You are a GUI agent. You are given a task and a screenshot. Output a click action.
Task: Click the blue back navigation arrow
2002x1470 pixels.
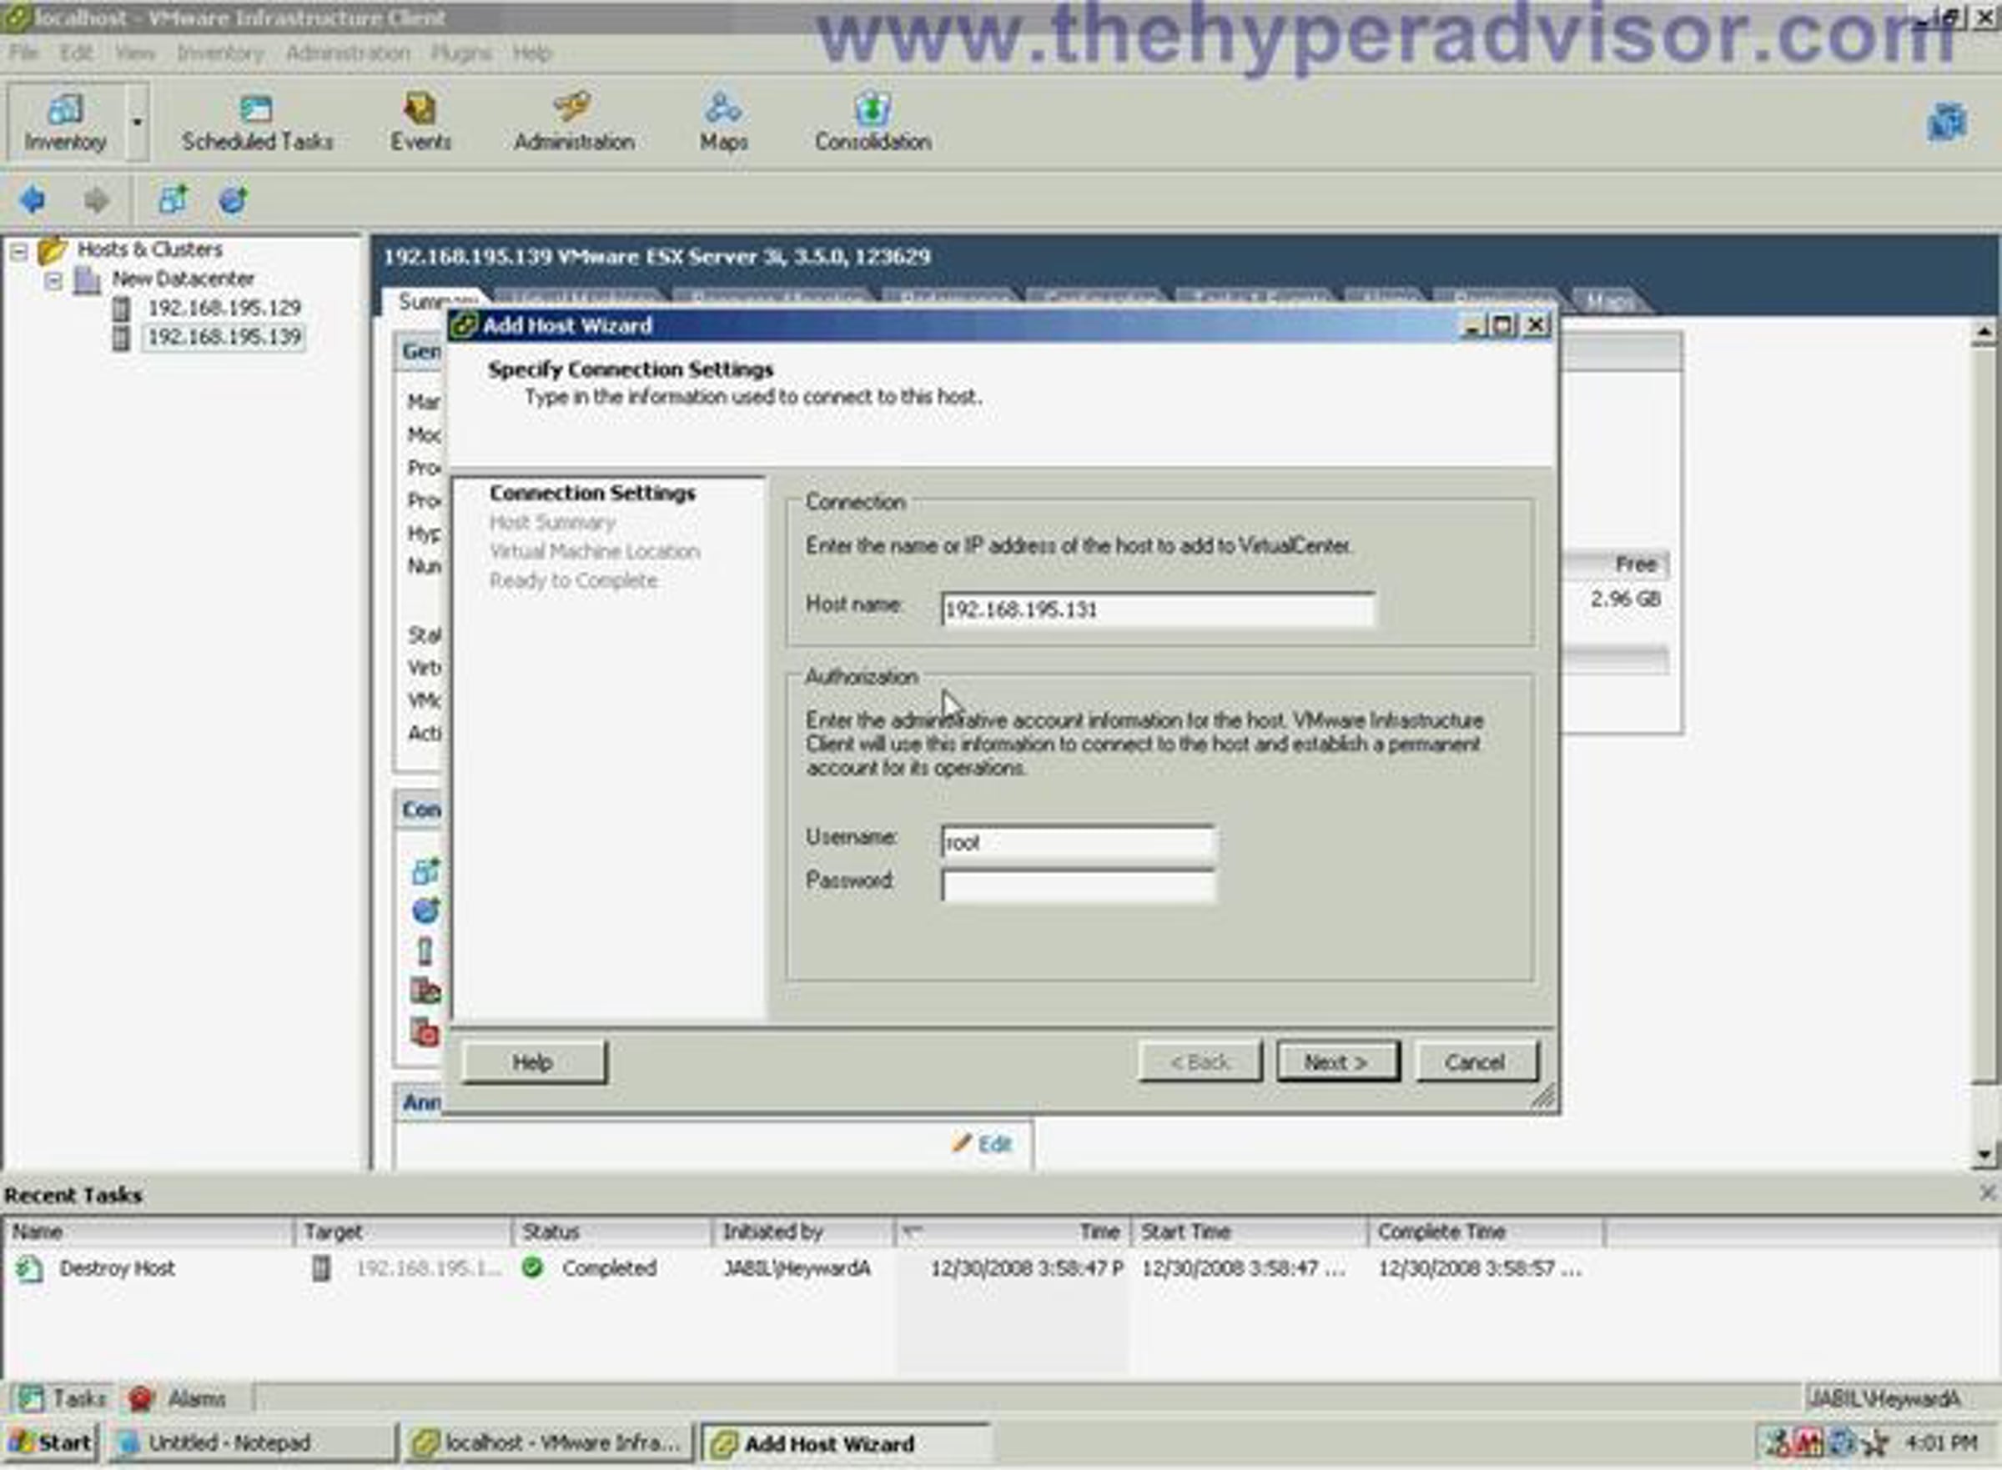tap(33, 200)
